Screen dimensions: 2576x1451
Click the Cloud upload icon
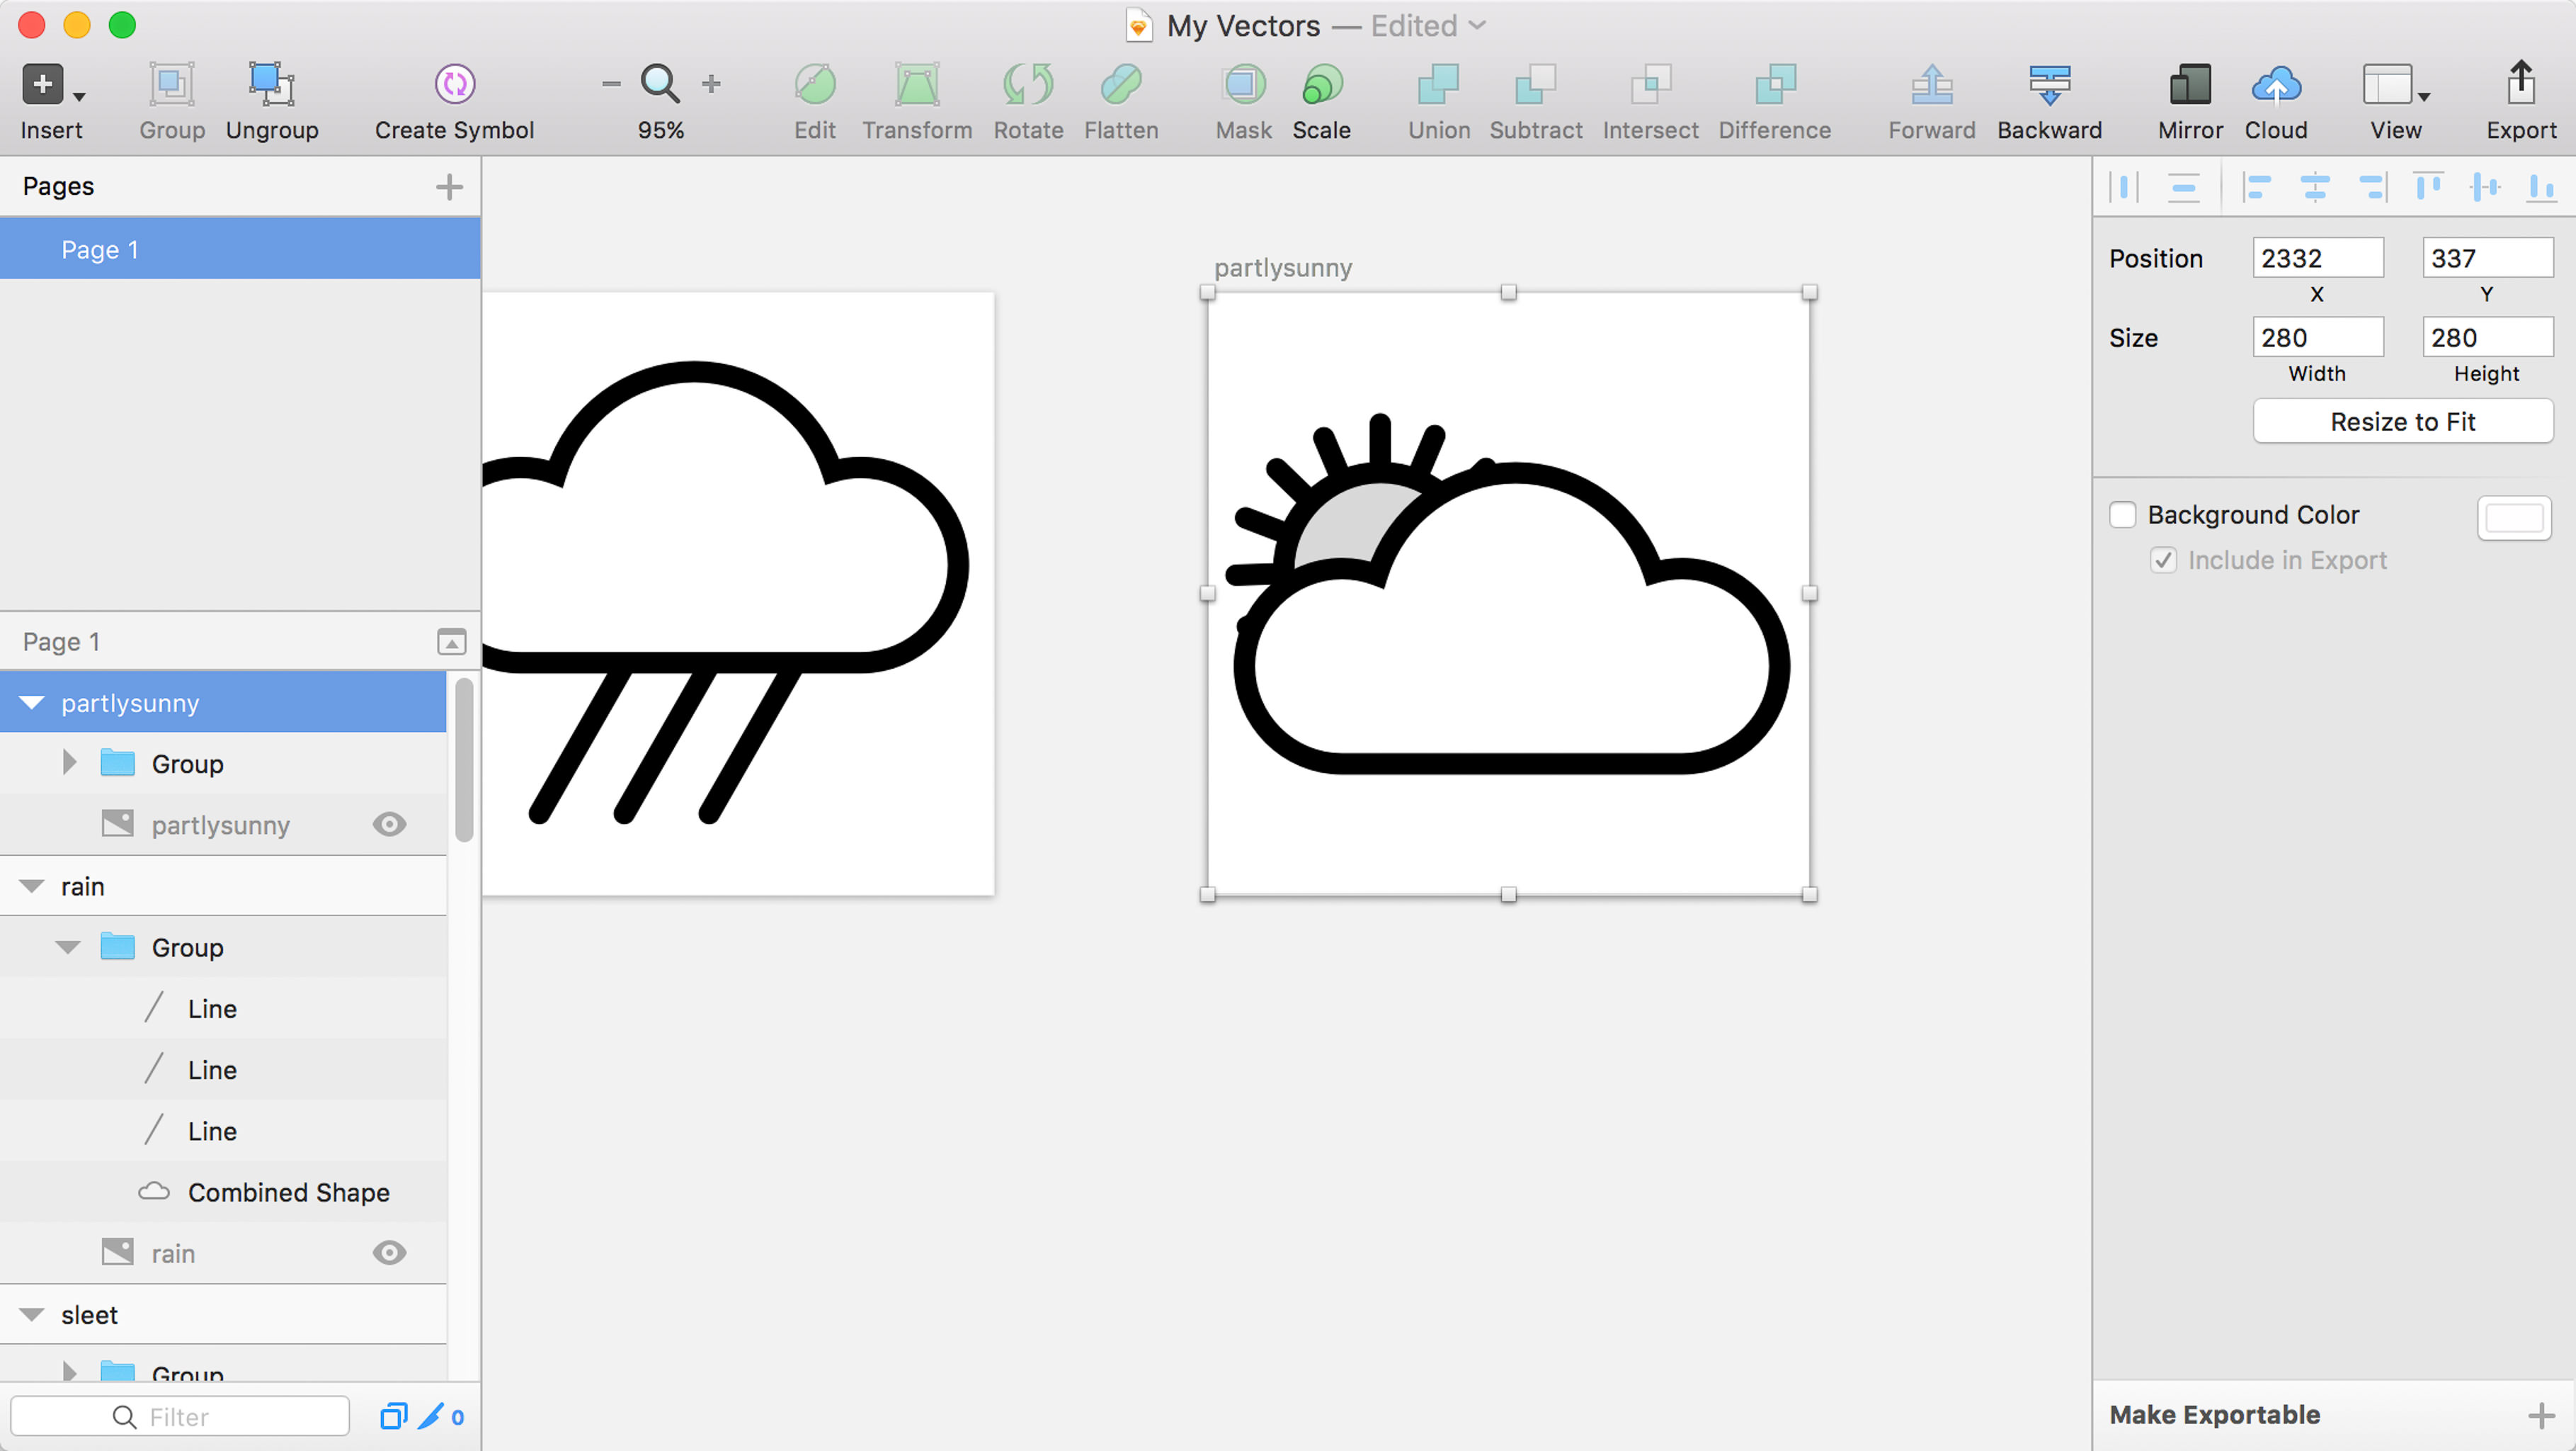[x=2275, y=85]
